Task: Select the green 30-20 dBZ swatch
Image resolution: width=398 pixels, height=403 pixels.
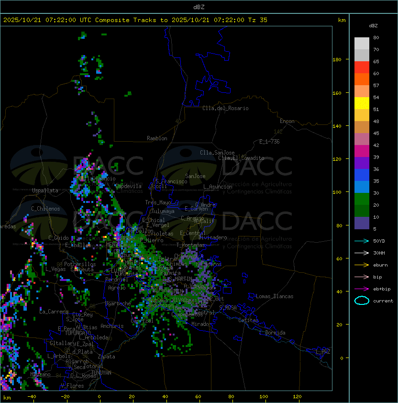Action: click(x=362, y=199)
